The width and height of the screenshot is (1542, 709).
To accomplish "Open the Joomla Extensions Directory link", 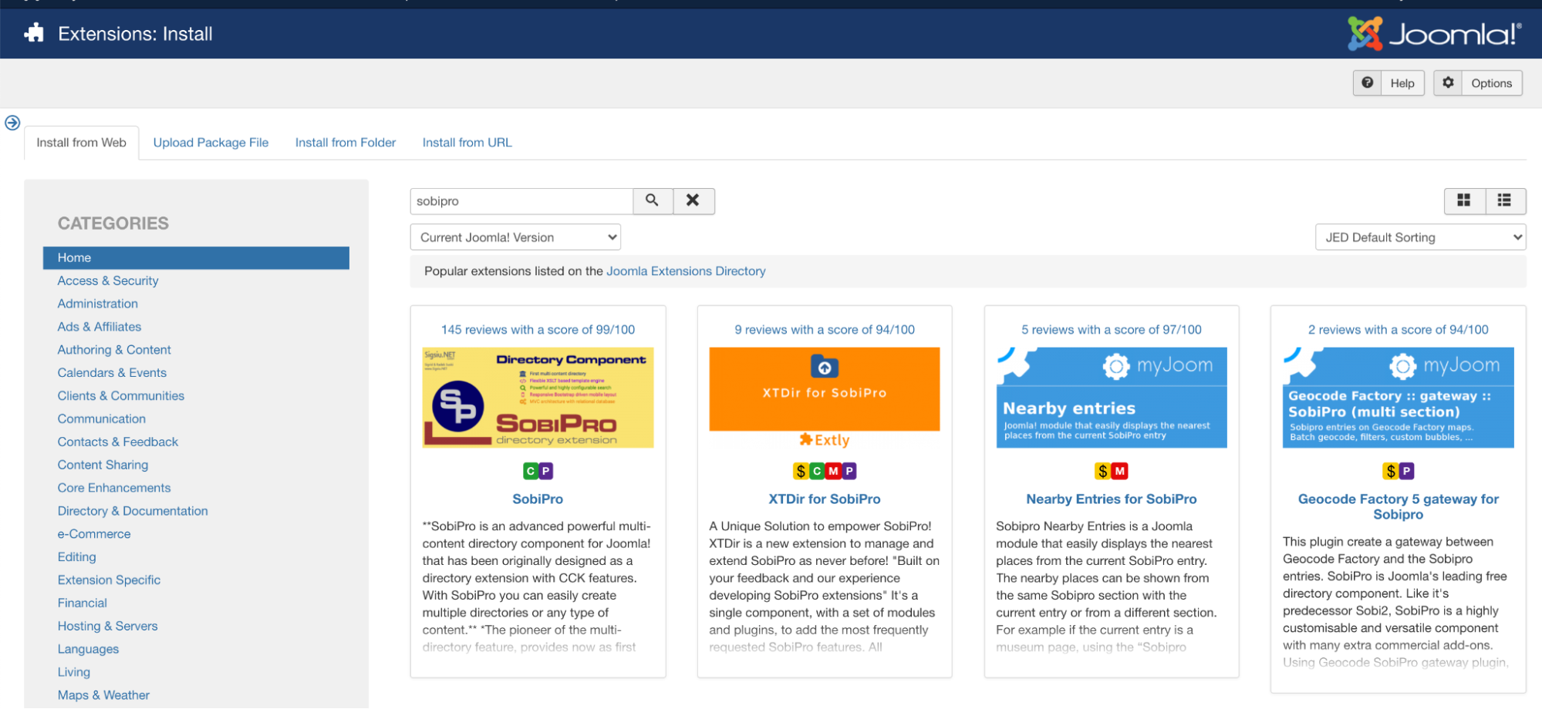I will click(x=686, y=271).
